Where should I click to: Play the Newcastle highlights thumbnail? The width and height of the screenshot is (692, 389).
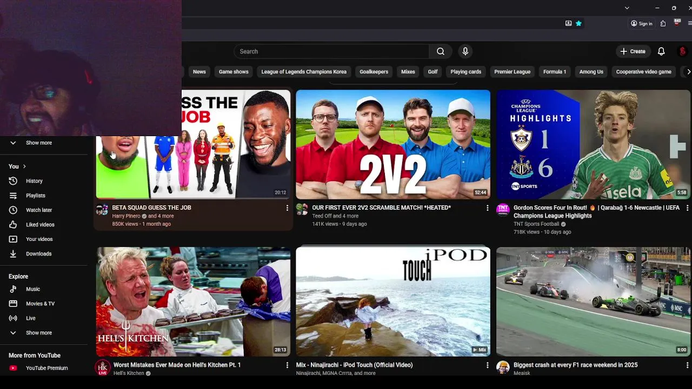click(594, 144)
